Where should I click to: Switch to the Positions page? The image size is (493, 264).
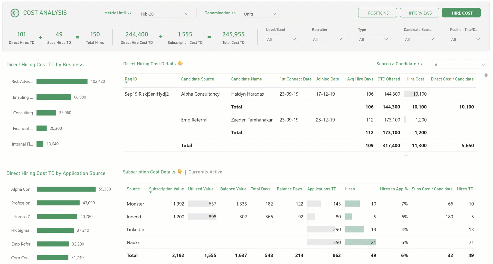coord(378,13)
